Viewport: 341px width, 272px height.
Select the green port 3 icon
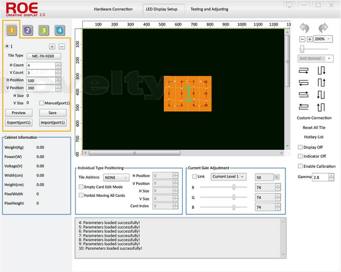[43, 30]
